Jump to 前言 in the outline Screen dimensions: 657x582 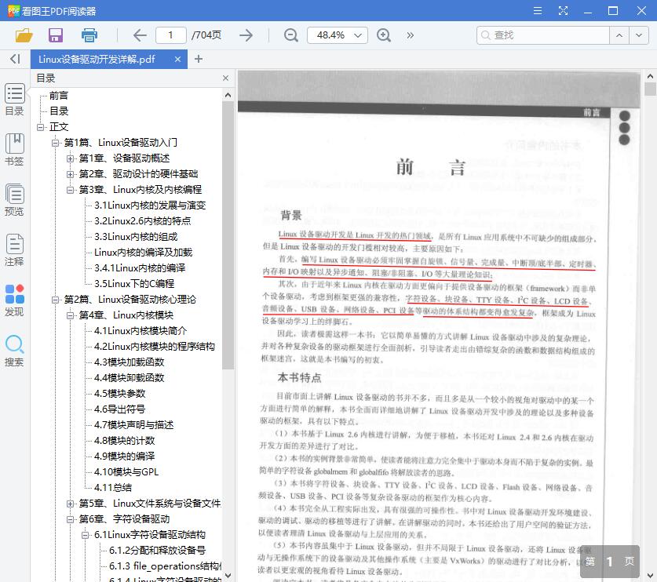(59, 96)
